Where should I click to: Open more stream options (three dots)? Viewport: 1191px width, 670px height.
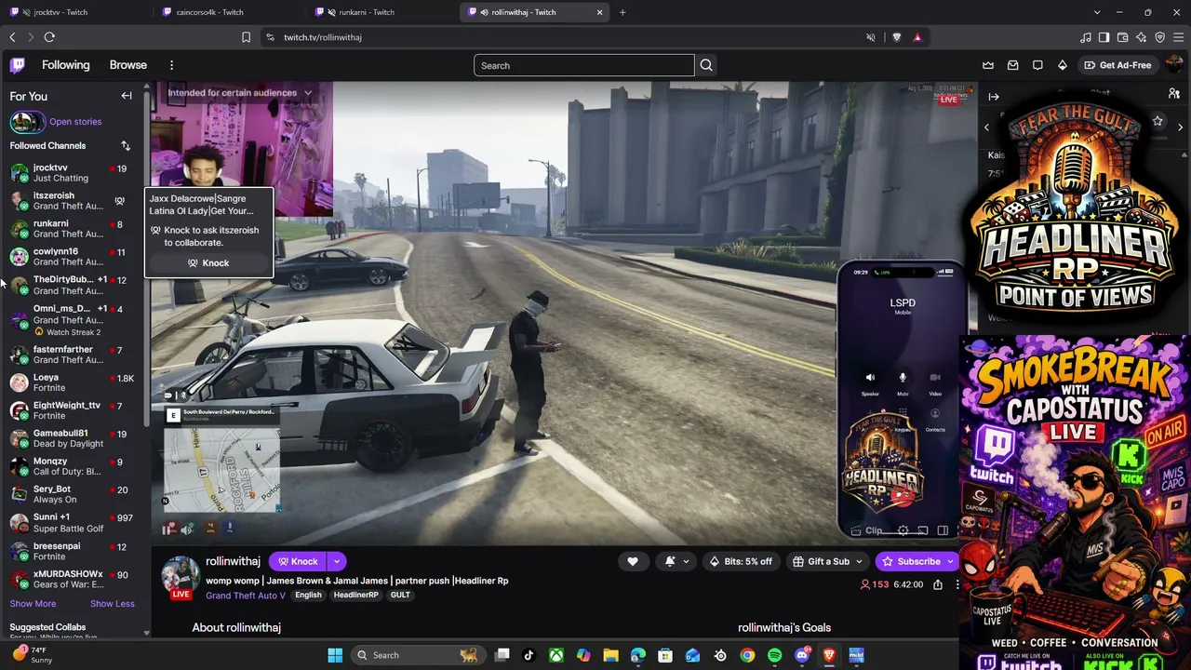[957, 584]
